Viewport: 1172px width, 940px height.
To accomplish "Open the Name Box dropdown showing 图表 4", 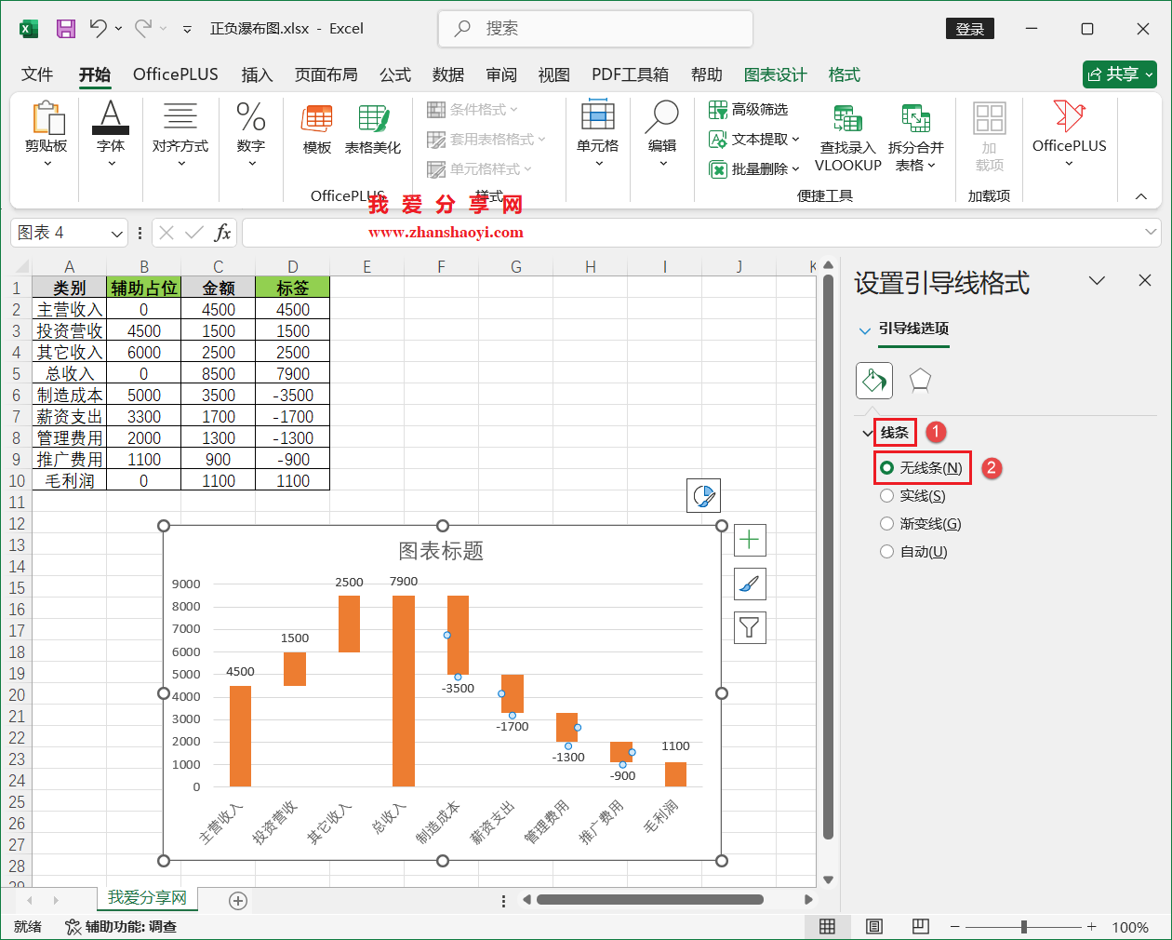I will [115, 232].
